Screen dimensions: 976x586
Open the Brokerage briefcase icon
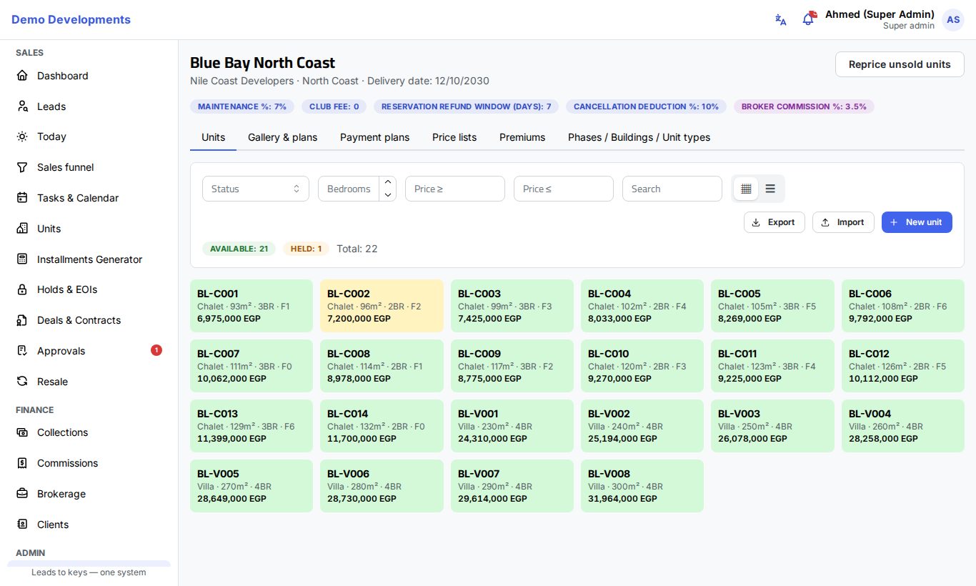(22, 494)
